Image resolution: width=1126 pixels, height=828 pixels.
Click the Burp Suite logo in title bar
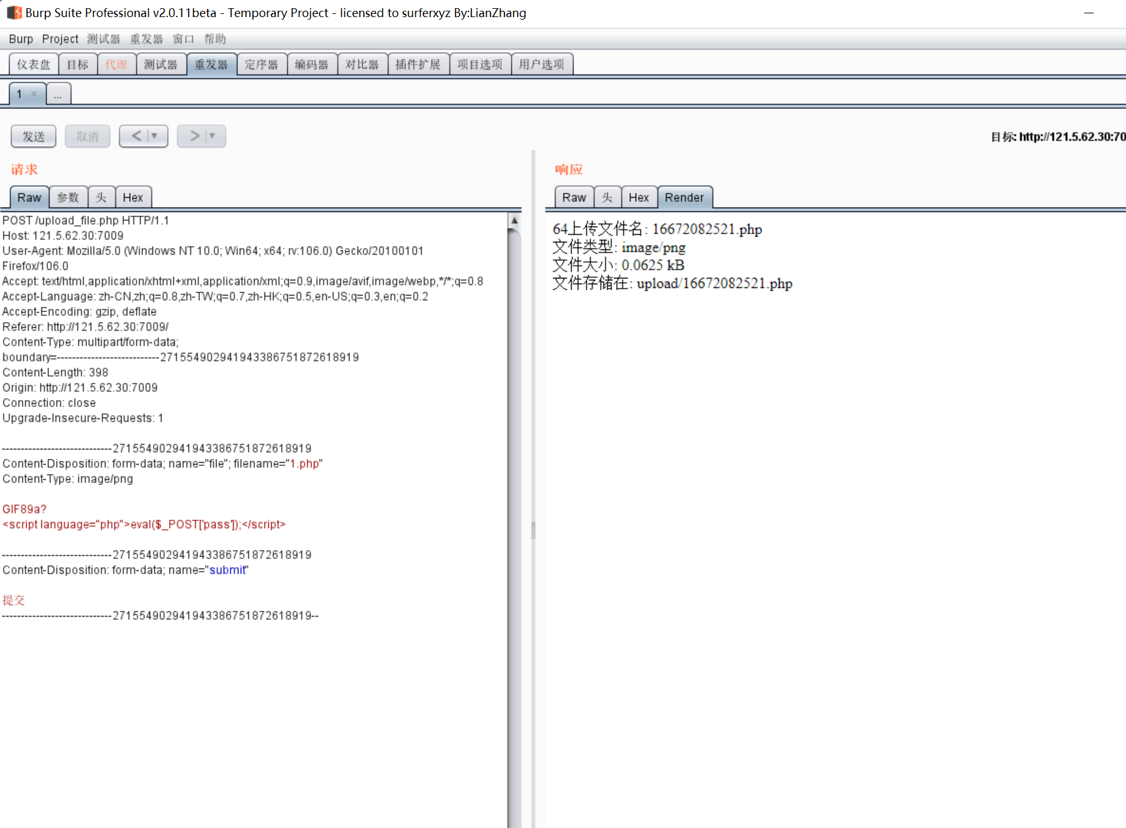coord(14,13)
